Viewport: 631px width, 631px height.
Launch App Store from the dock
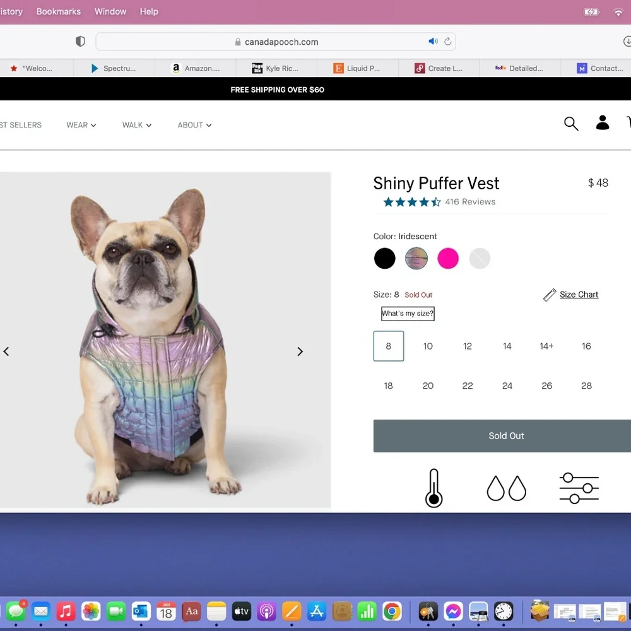tap(317, 611)
